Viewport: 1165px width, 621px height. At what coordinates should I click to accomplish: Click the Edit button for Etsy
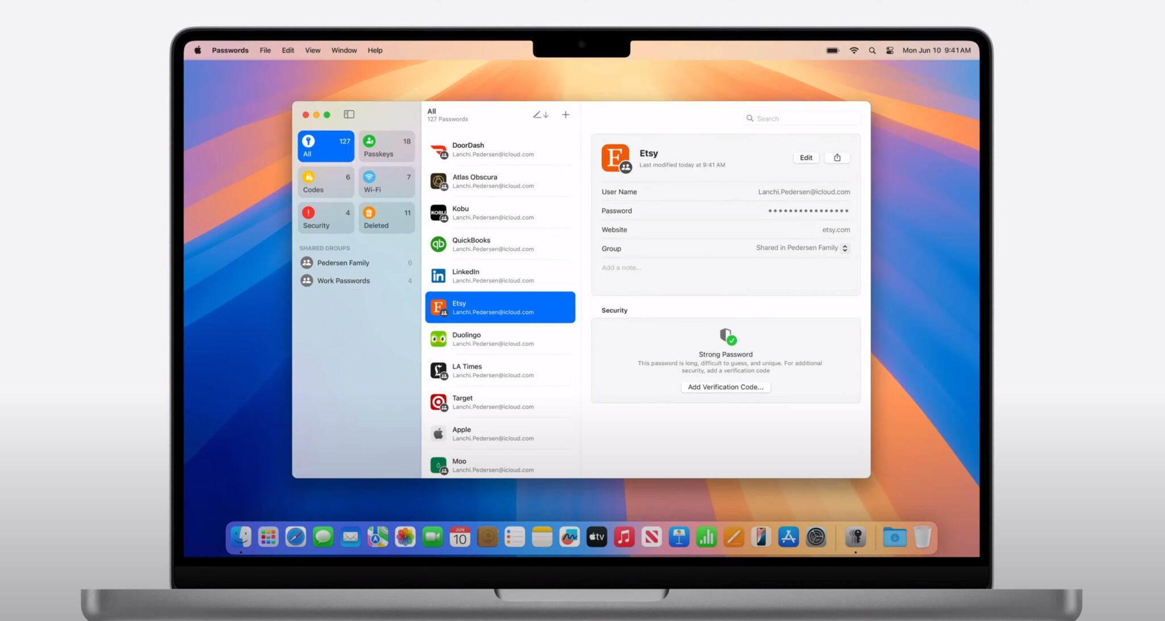point(805,158)
